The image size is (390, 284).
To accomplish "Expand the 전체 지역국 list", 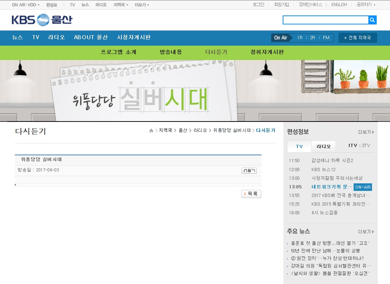I will tap(358, 38).
